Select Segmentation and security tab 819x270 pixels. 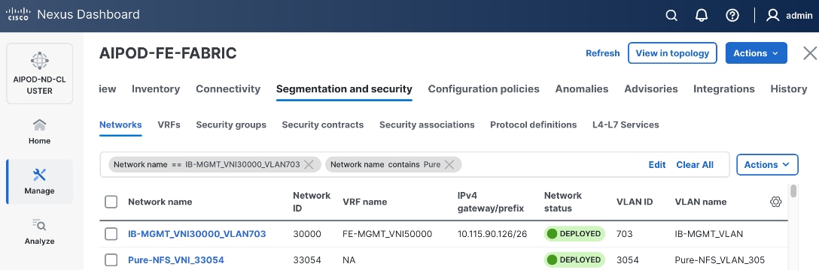[x=344, y=89]
